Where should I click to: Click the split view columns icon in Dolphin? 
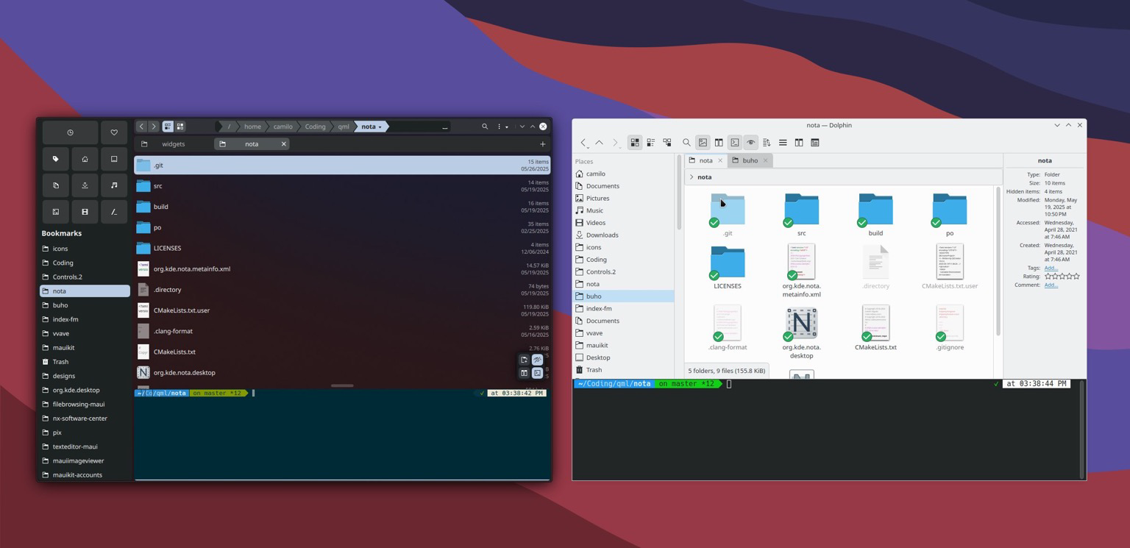[799, 143]
